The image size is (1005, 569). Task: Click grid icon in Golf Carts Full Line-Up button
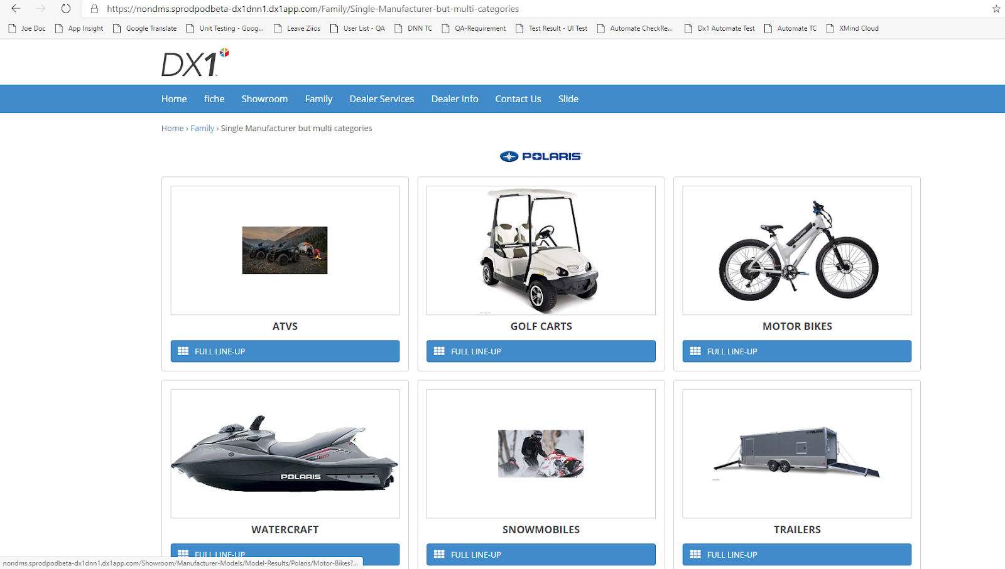[439, 351]
